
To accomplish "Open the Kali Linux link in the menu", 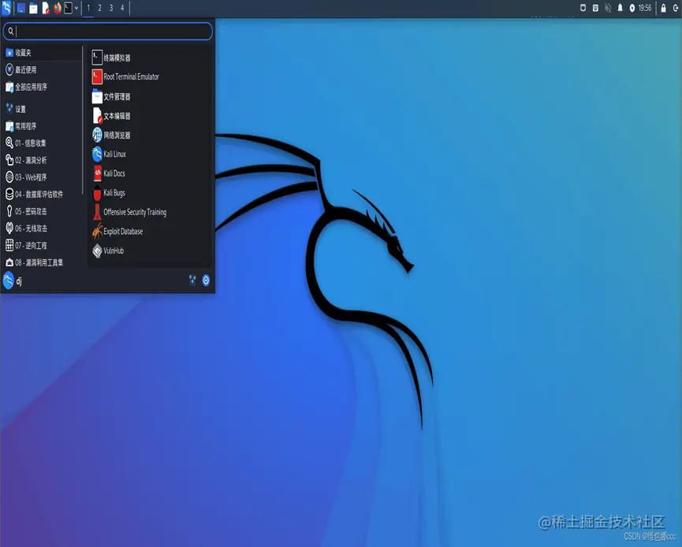I will point(149,154).
